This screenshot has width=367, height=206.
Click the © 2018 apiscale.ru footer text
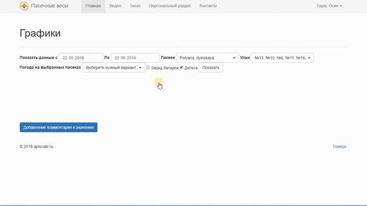[37, 146]
